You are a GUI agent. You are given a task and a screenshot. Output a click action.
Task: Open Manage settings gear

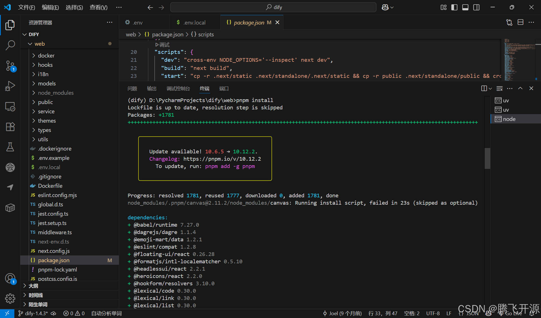tap(10, 298)
